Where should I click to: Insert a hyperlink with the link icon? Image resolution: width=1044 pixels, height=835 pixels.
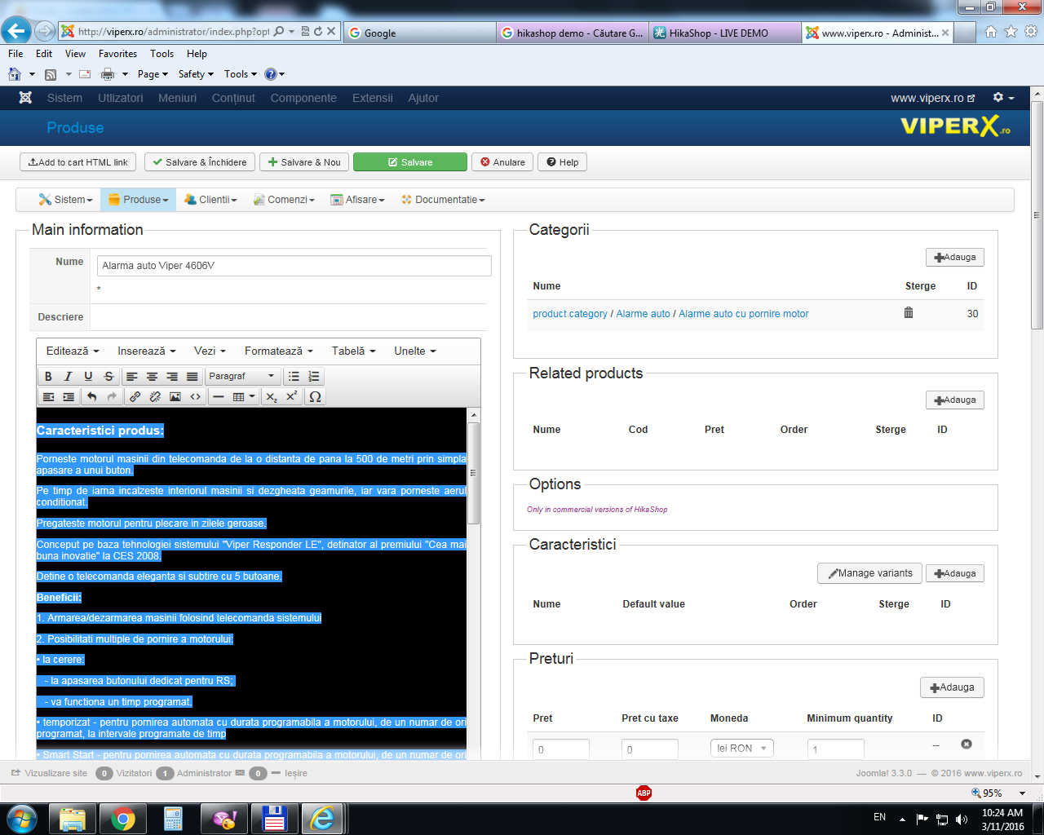pos(135,396)
